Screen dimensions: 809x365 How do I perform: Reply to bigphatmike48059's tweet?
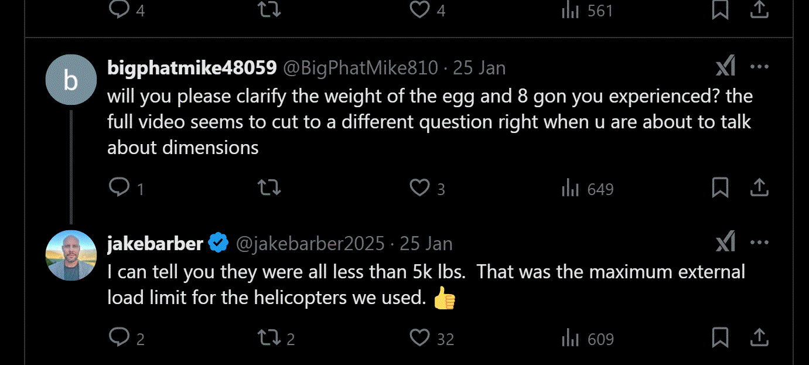(120, 187)
